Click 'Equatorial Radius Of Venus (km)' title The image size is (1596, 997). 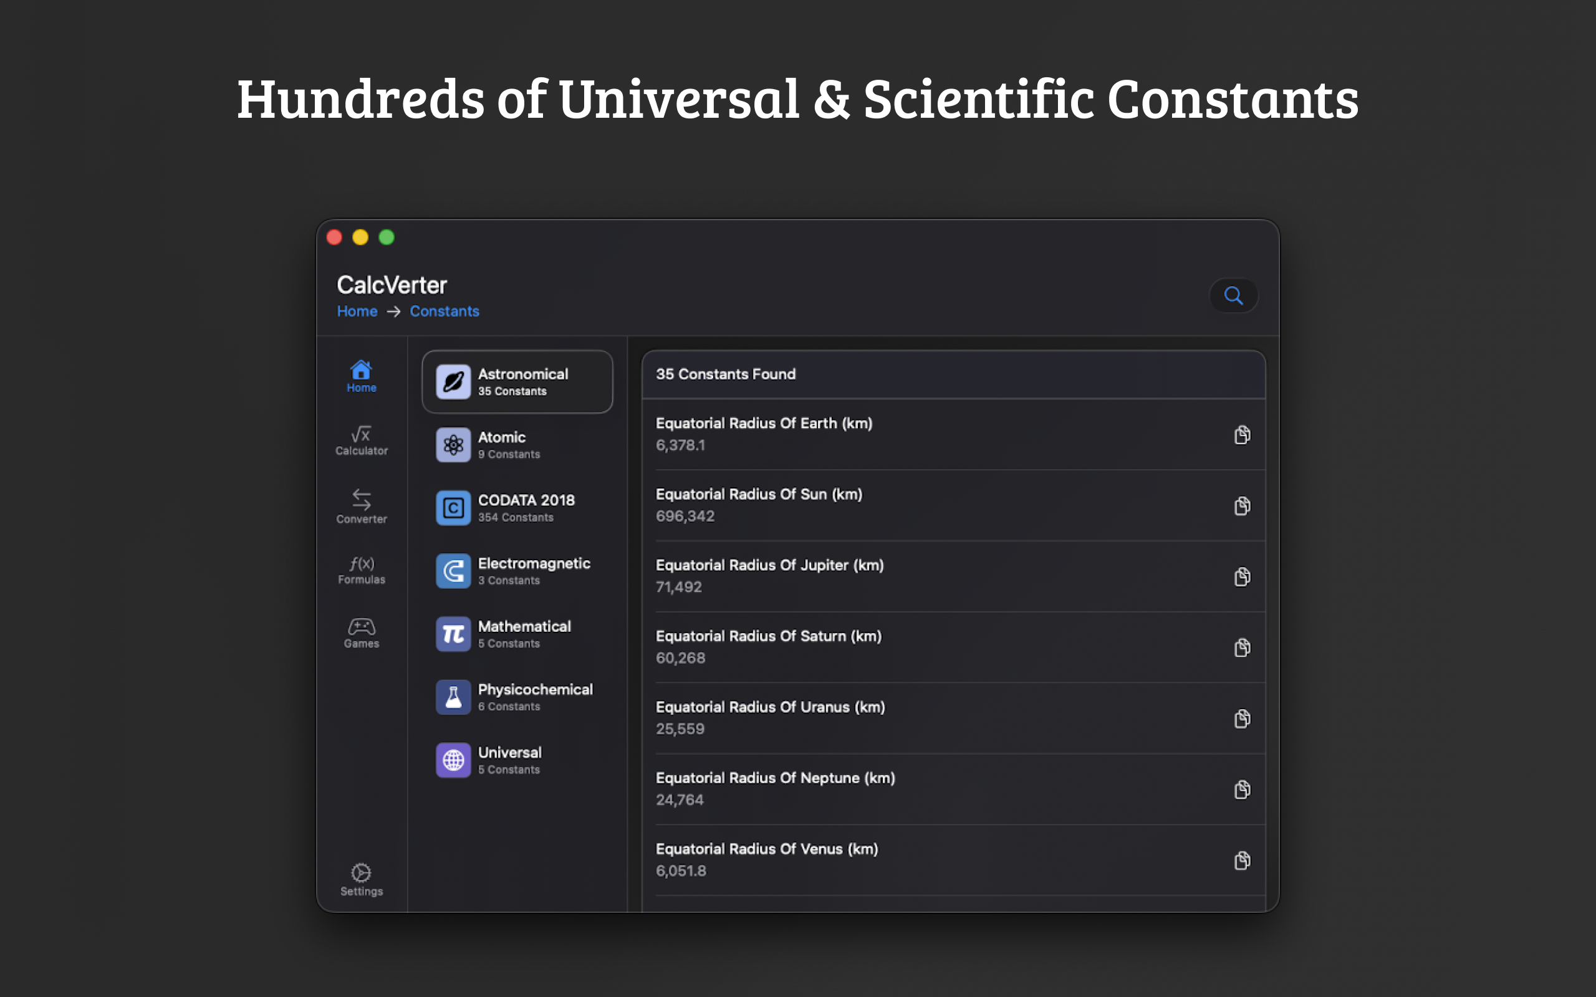(x=766, y=849)
